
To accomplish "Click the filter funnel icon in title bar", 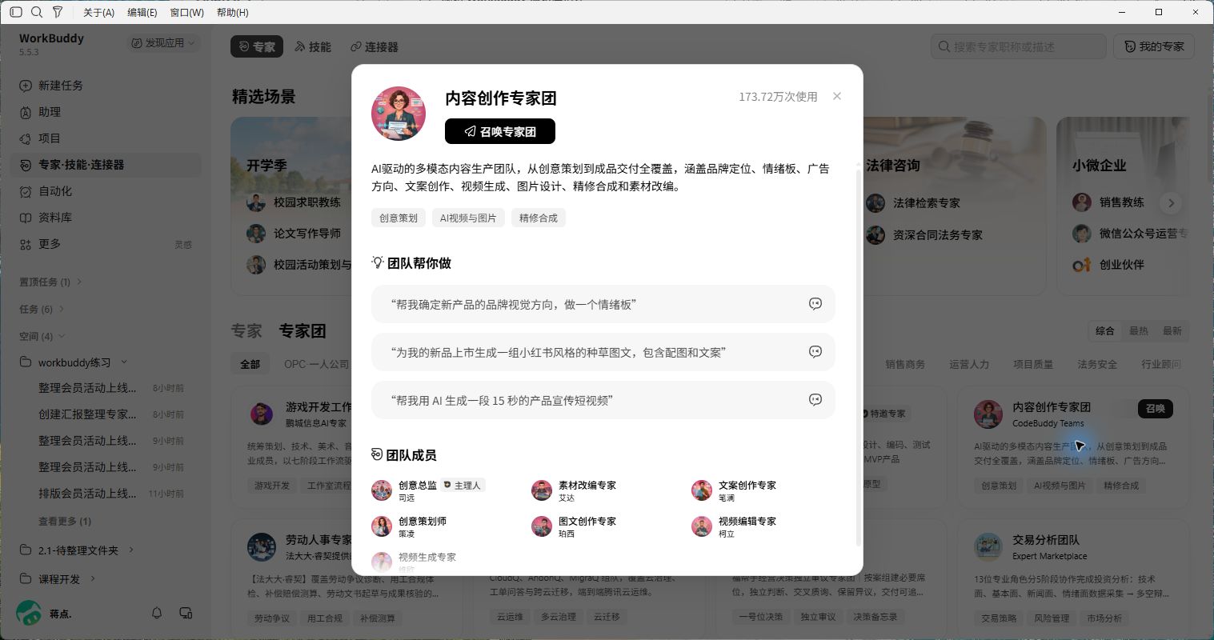I will pyautogui.click(x=58, y=12).
